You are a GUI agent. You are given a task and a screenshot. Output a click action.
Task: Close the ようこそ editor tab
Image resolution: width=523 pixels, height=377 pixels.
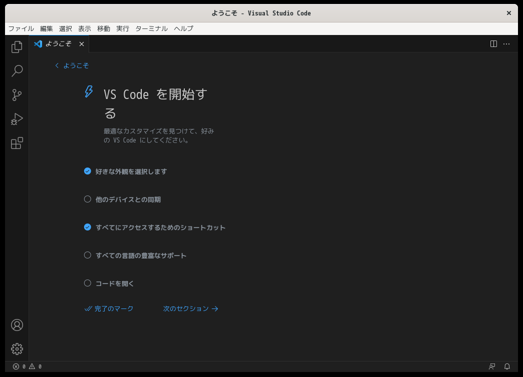(x=82, y=44)
